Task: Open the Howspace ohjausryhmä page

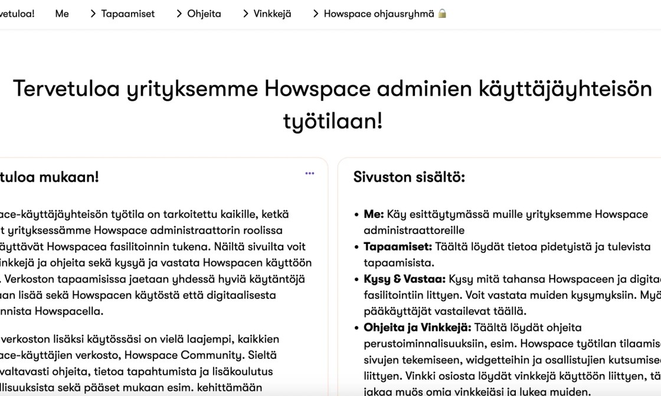Action: pyautogui.click(x=378, y=14)
